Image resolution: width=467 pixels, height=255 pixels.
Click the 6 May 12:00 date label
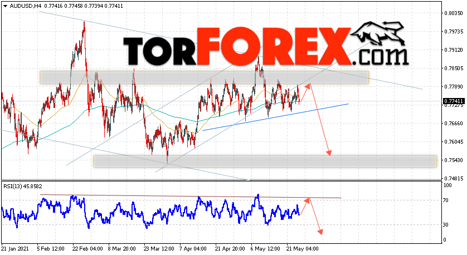tap(265, 249)
